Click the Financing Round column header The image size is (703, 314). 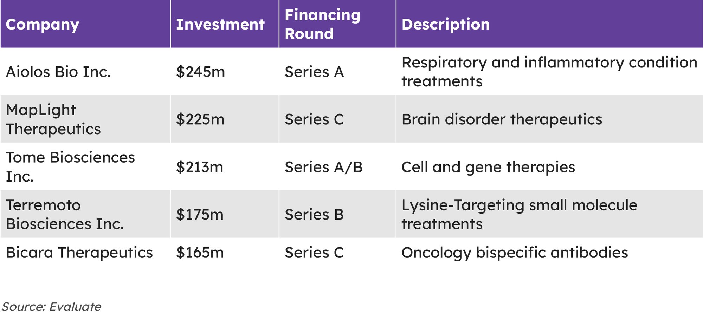point(322,24)
